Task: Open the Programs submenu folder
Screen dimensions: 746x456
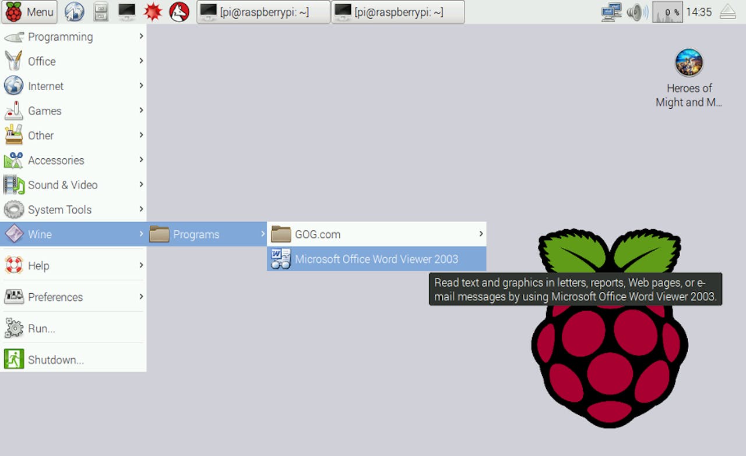Action: 207,234
